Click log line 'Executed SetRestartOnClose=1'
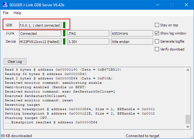This screenshot has height=139, width=194. coord(36,96)
